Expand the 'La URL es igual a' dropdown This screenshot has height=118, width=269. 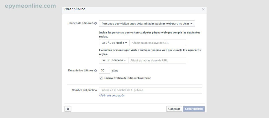(114, 43)
